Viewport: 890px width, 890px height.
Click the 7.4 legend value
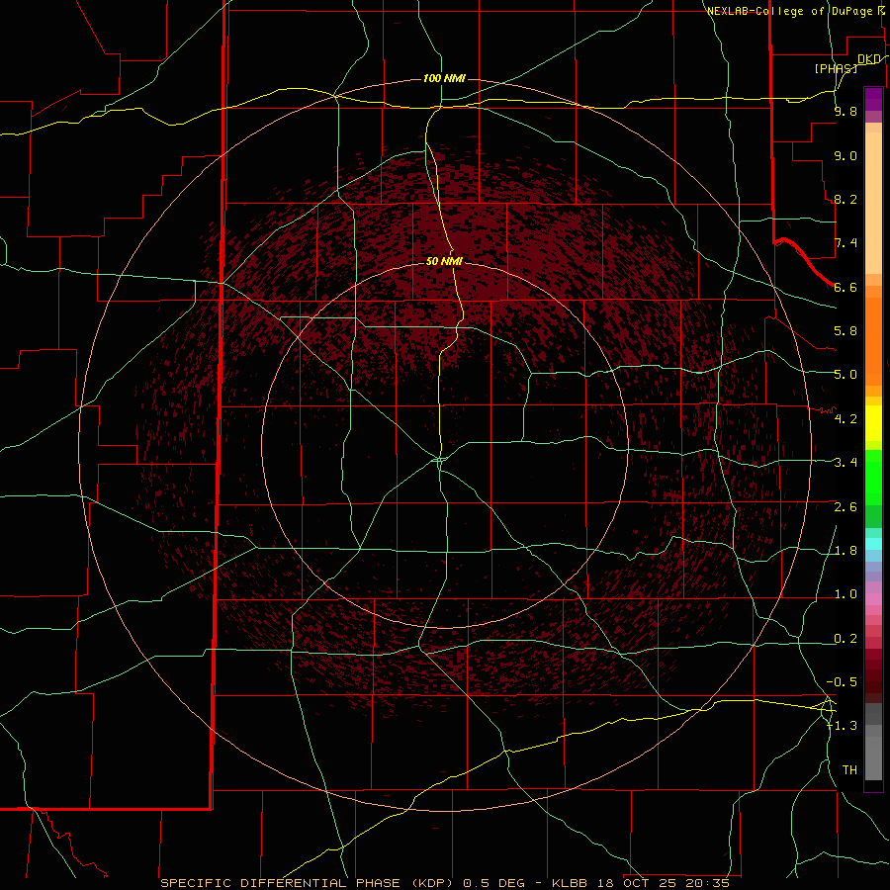(x=845, y=243)
